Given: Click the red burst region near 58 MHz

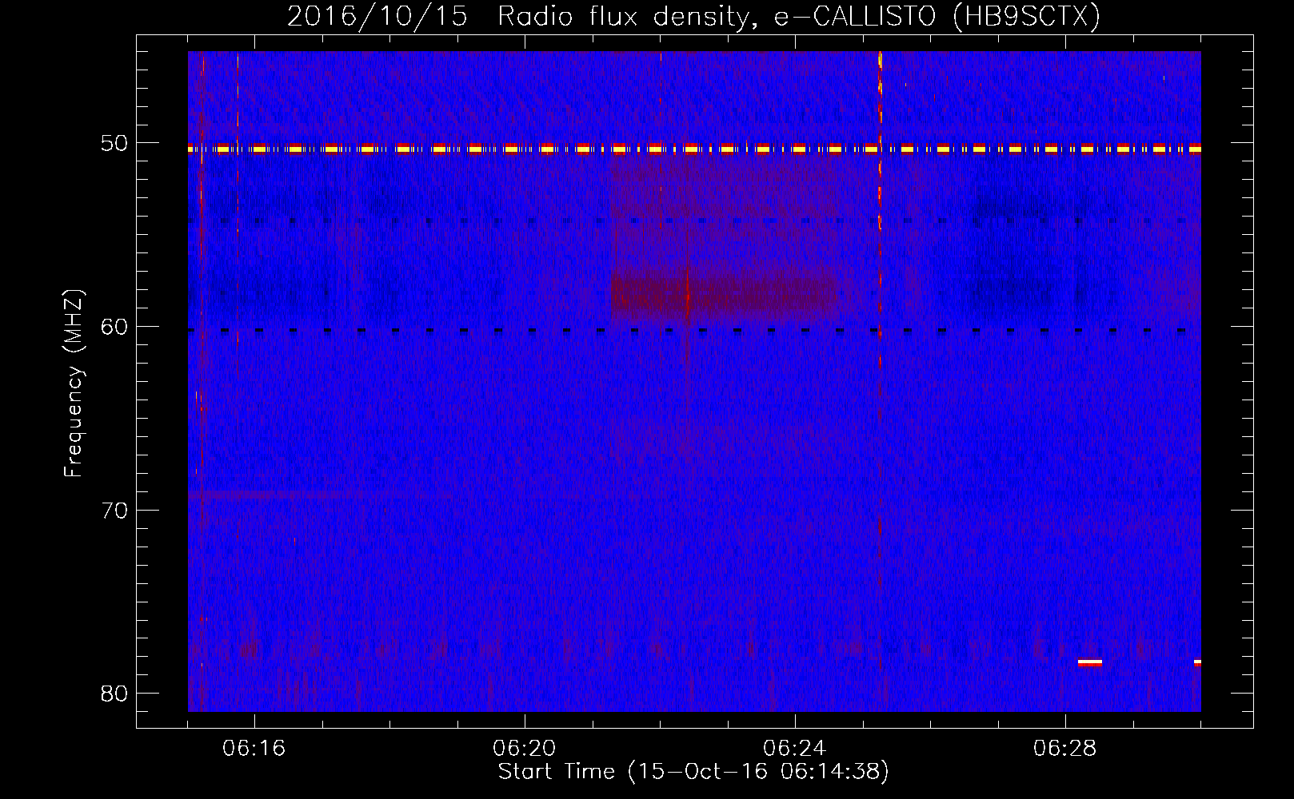Looking at the screenshot, I should coord(724,294).
